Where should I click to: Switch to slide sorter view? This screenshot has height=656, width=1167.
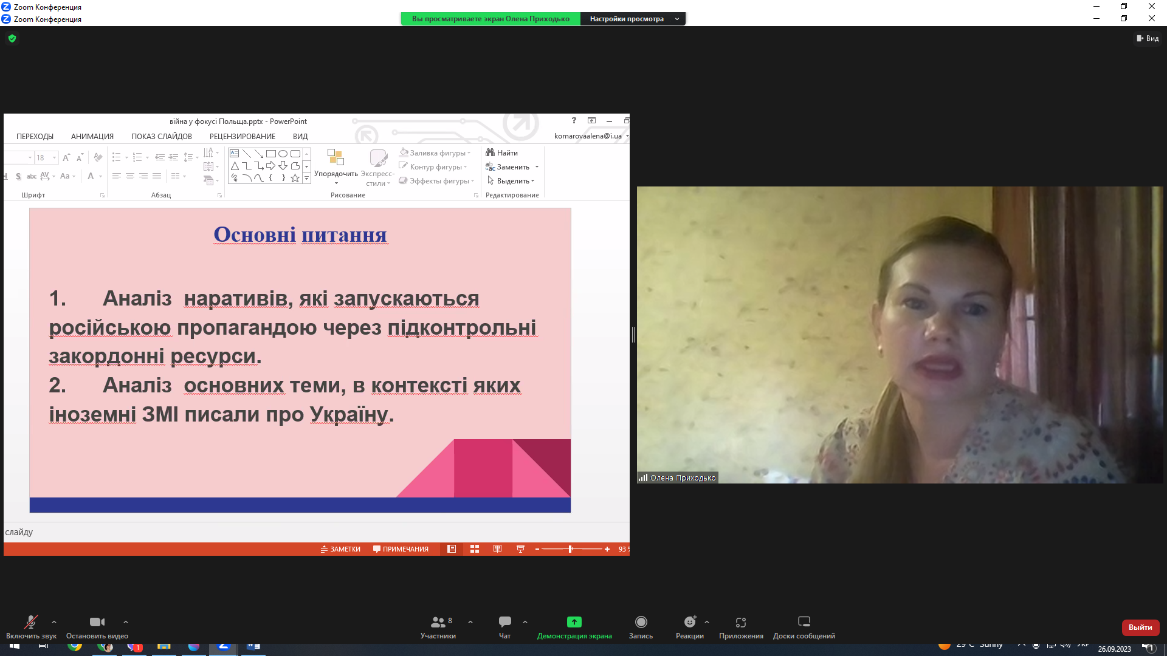475,549
